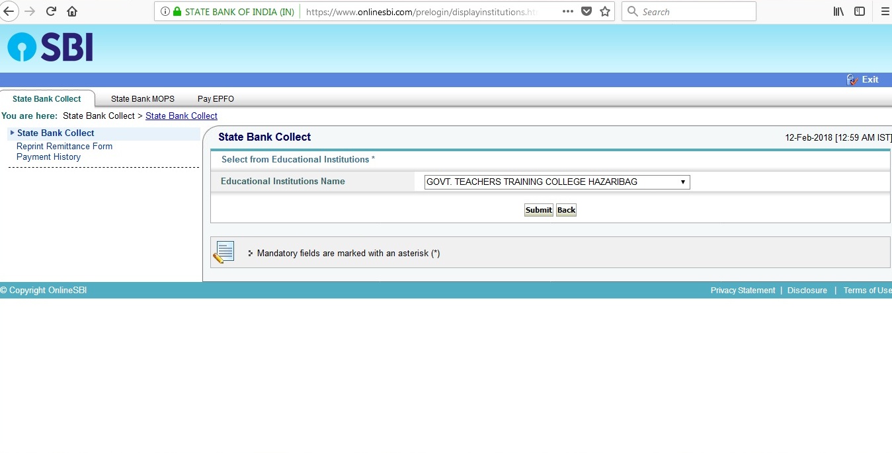892x453 pixels.
Task: Open the Pay EPFO tab
Action: [x=216, y=99]
